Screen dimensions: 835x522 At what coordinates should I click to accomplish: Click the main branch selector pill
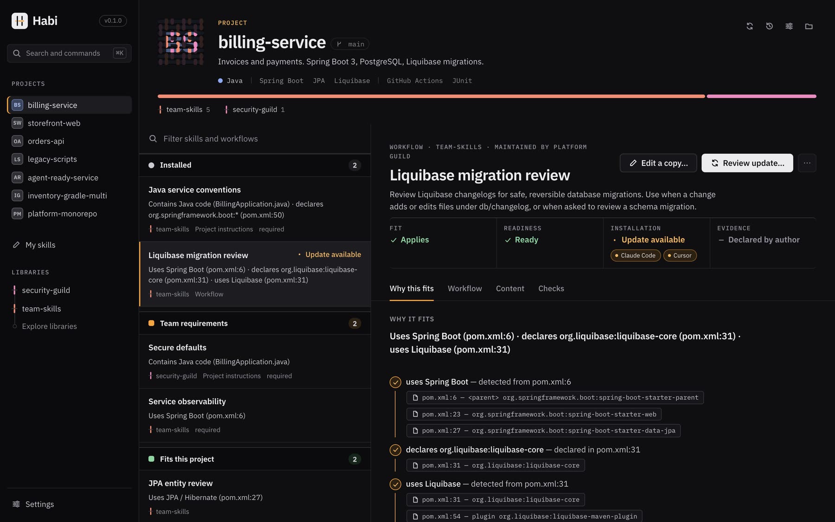350,44
